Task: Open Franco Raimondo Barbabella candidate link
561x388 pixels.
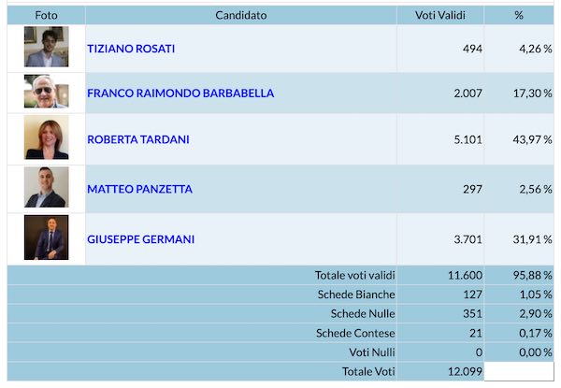Action: [180, 93]
